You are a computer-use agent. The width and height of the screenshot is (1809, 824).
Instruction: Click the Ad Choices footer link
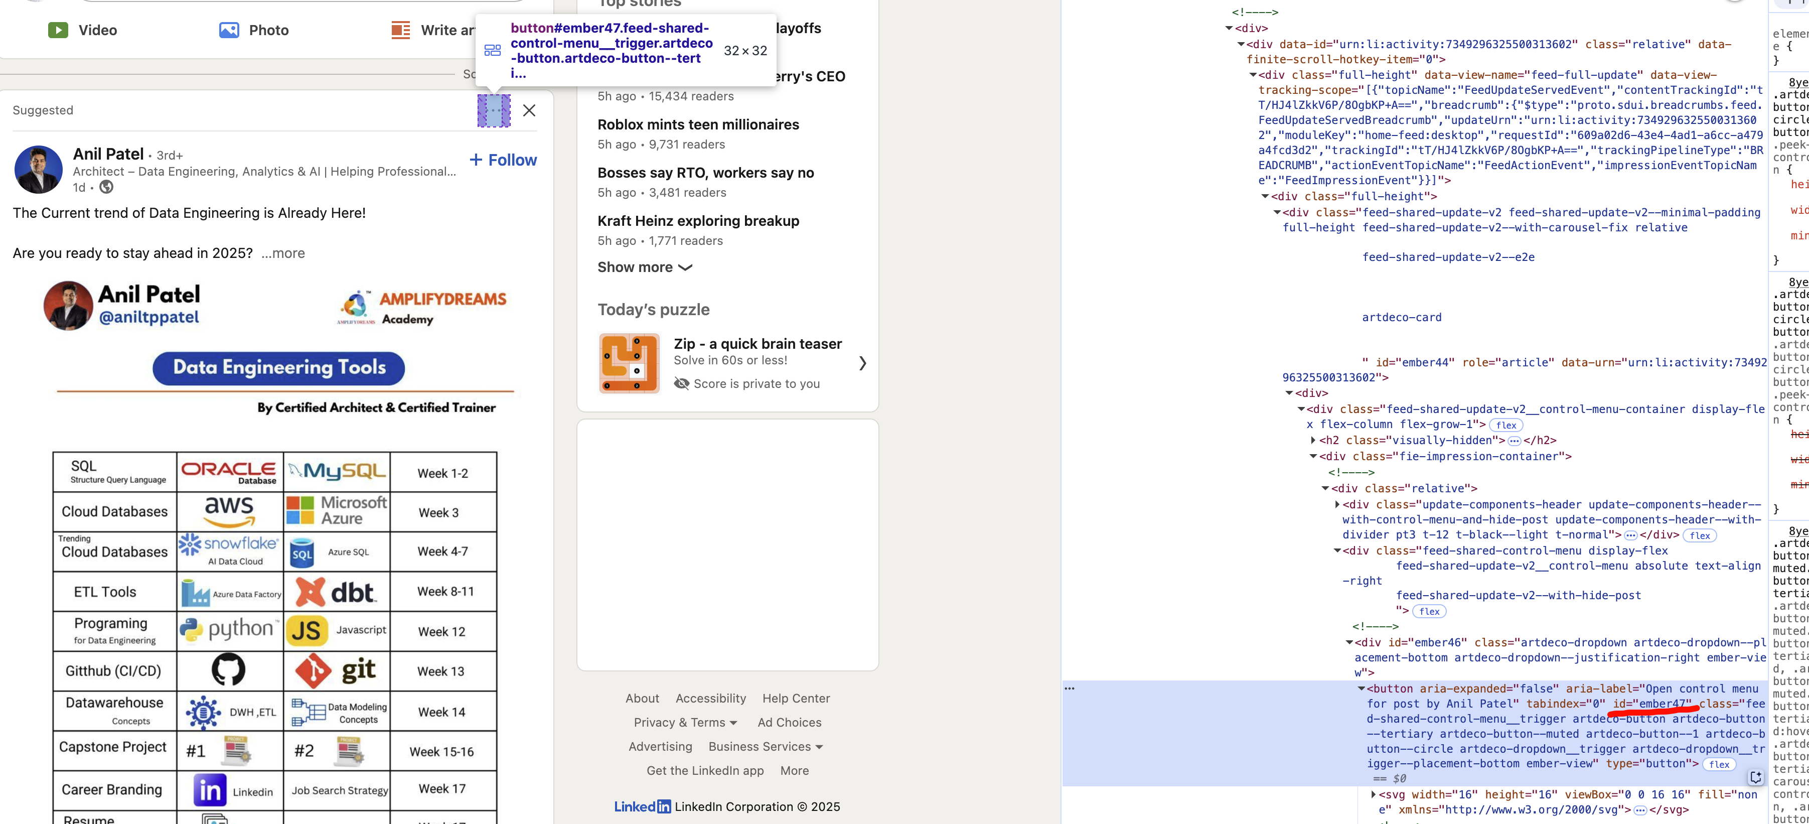[789, 722]
